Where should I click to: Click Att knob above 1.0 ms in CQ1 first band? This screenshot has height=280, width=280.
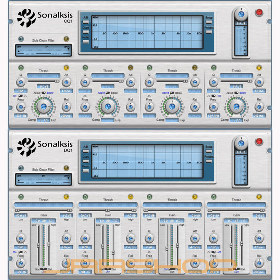pos(66,82)
